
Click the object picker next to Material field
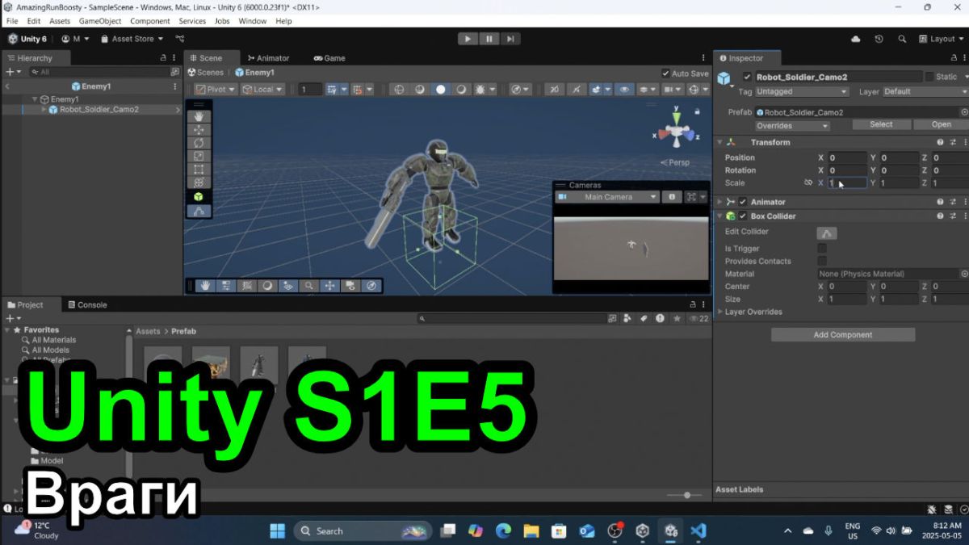(x=964, y=274)
